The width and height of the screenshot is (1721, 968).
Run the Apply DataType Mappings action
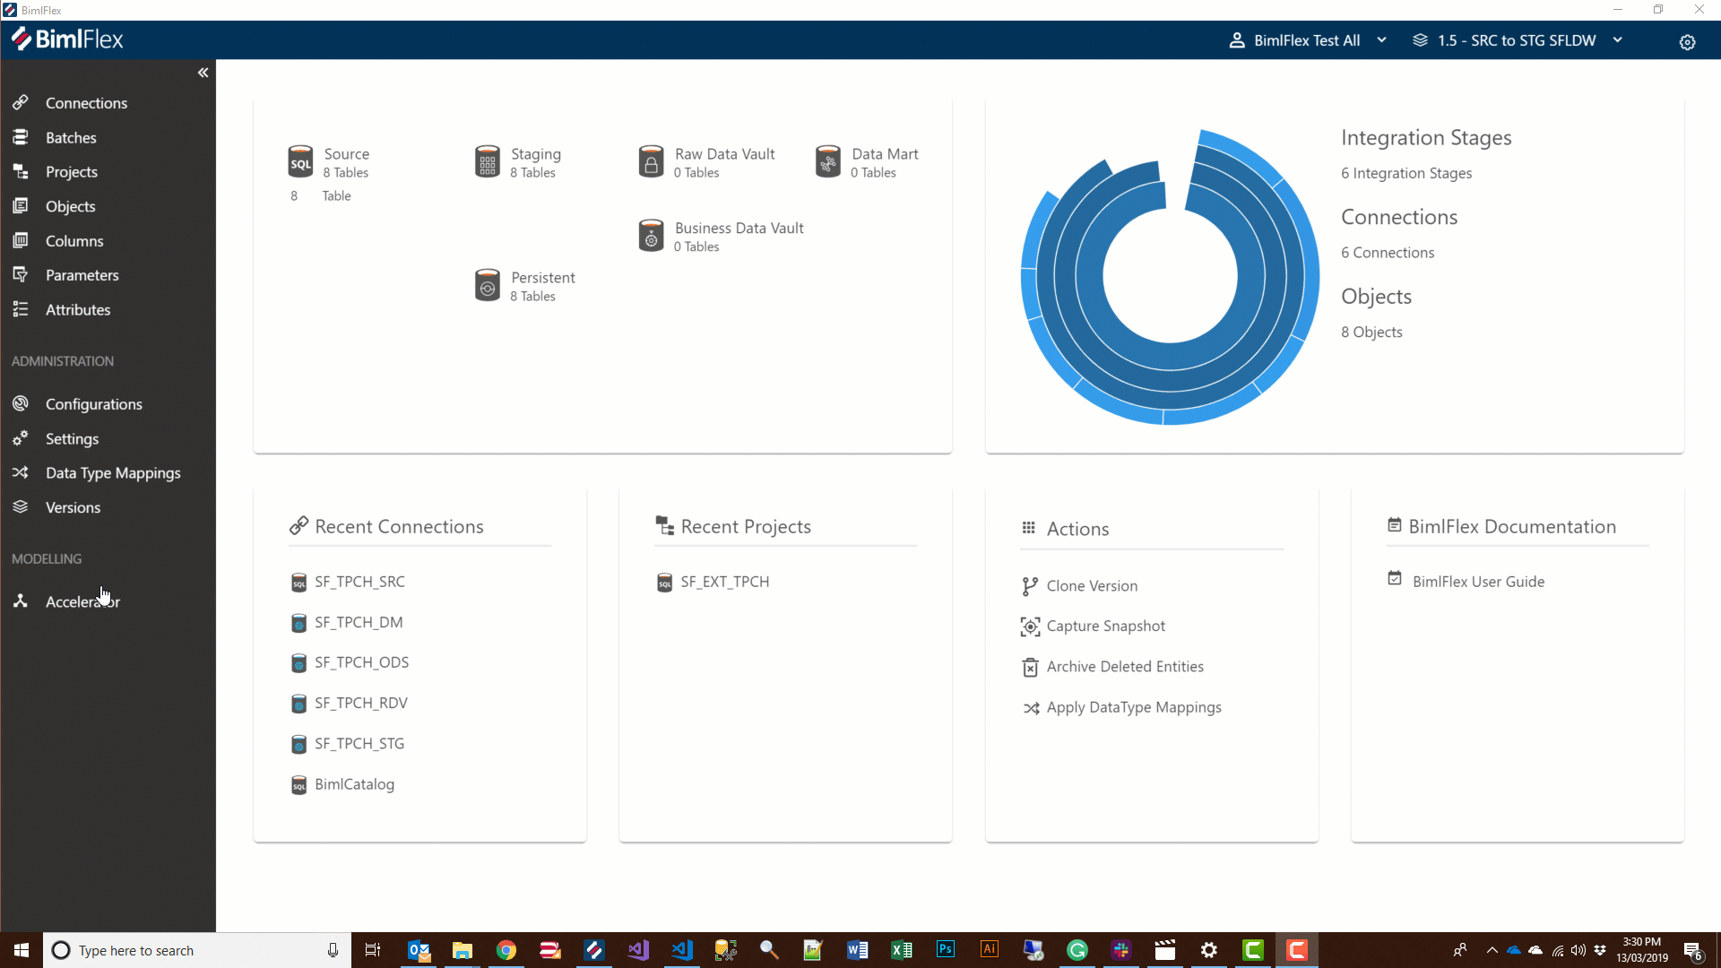[1134, 708]
